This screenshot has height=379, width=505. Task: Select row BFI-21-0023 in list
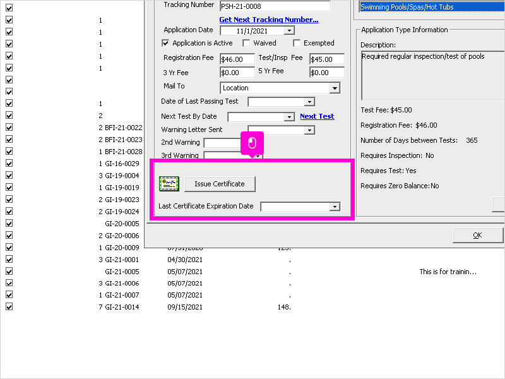pyautogui.click(x=124, y=140)
